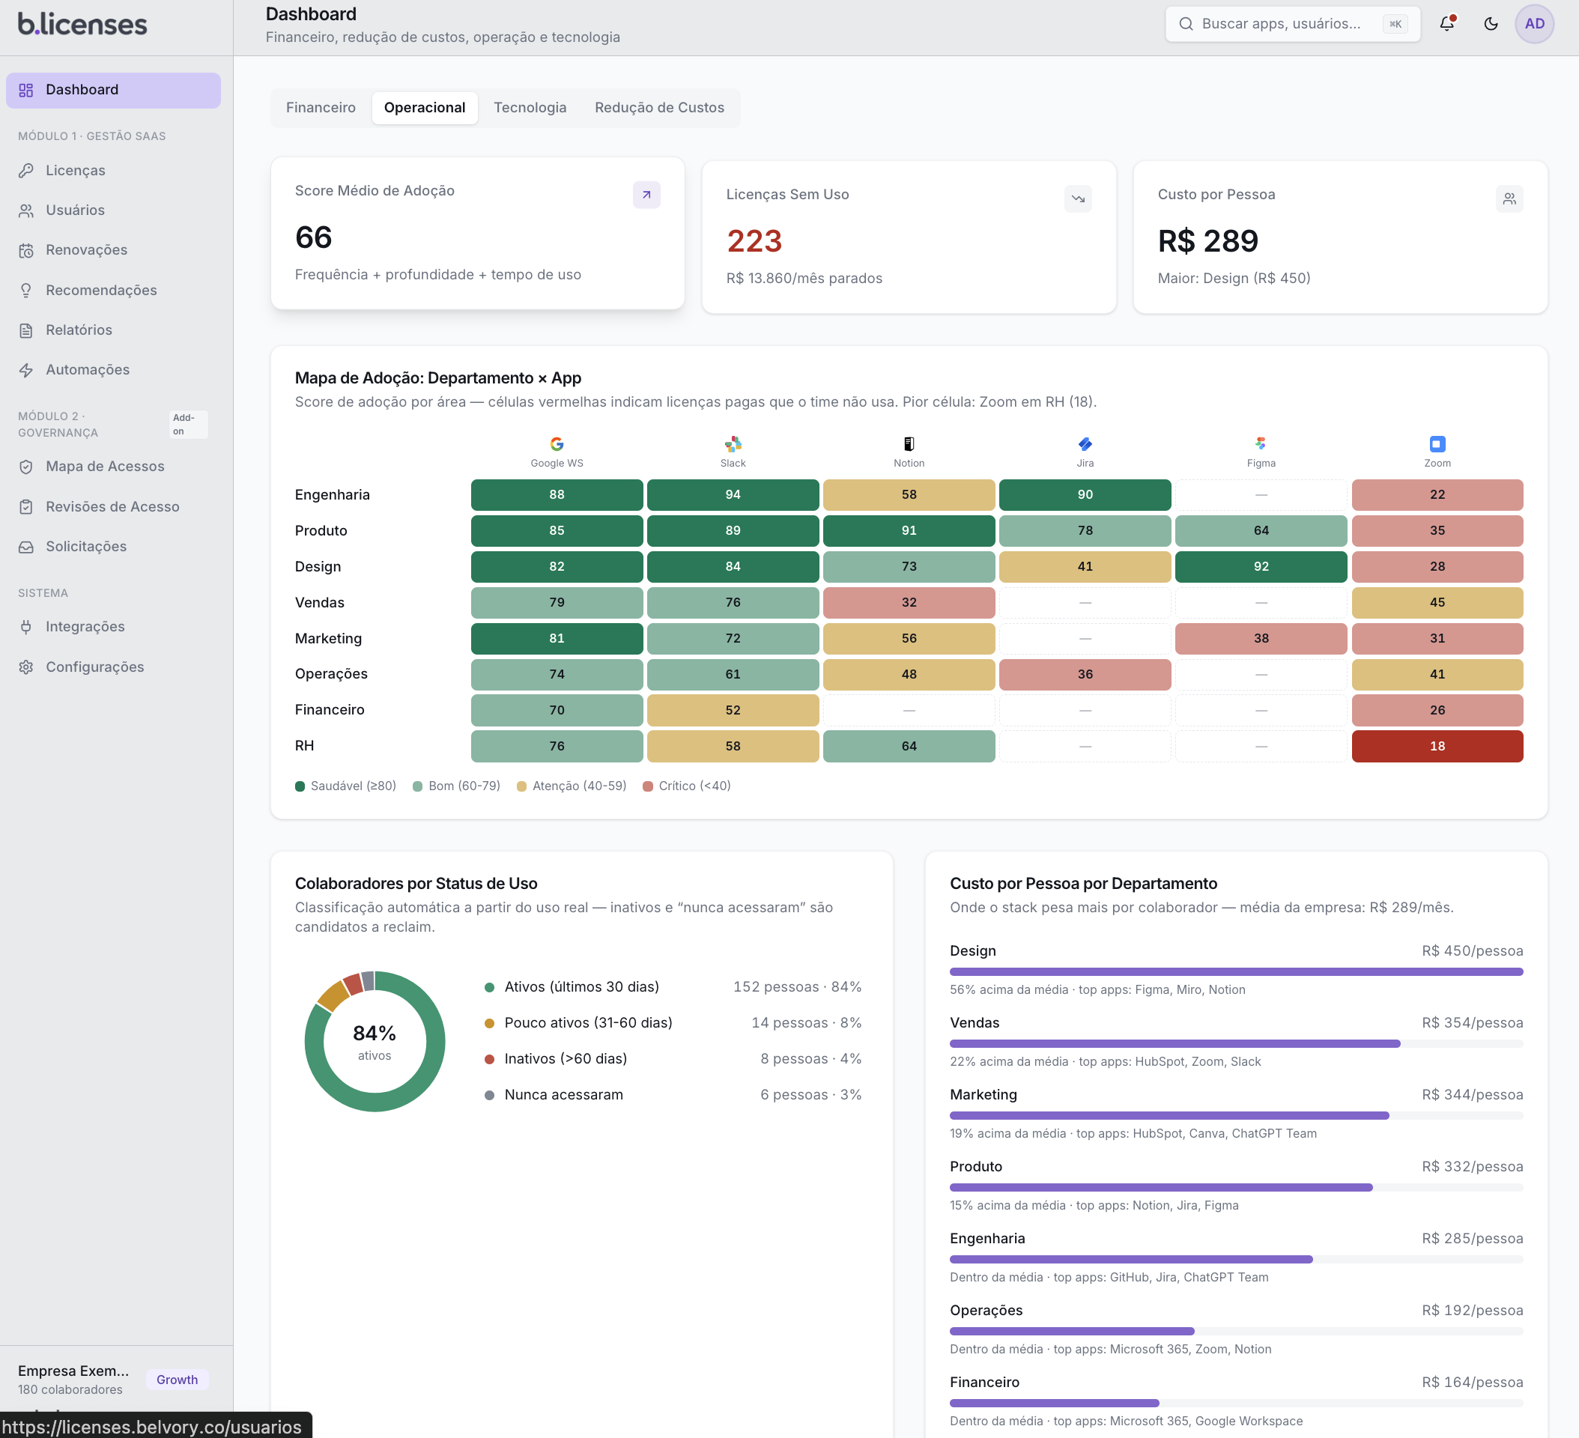Screen dimensions: 1579x1438
Task: Click the trend-down icon on Licenças Sem Uso
Action: click(x=1078, y=199)
